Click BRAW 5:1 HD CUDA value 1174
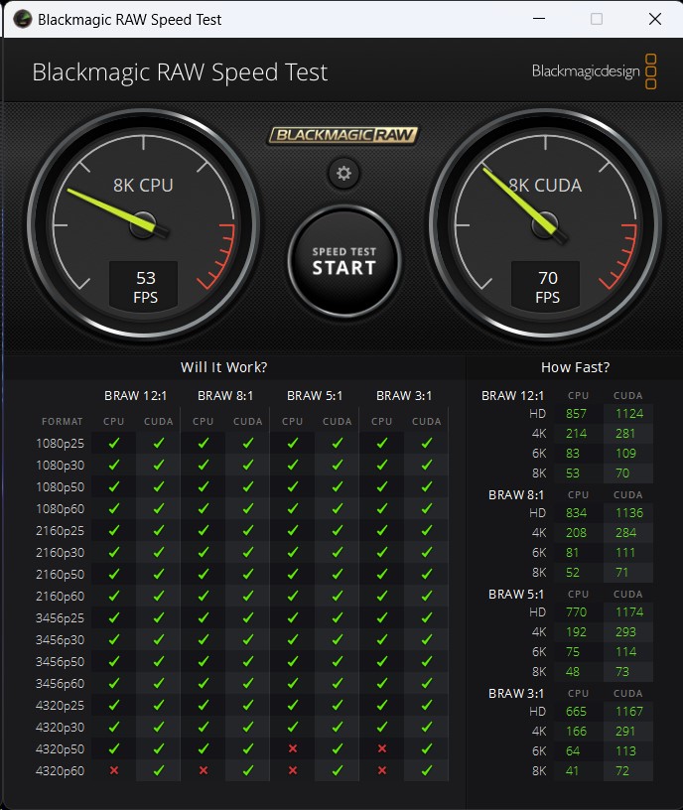This screenshot has height=810, width=683. tap(629, 611)
